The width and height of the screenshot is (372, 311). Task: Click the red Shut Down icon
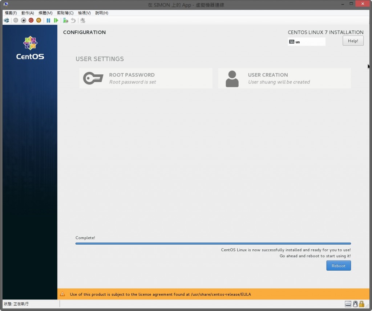[x=31, y=20]
